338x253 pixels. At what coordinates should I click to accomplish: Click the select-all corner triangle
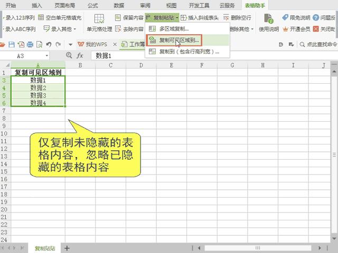pyautogui.click(x=7, y=65)
